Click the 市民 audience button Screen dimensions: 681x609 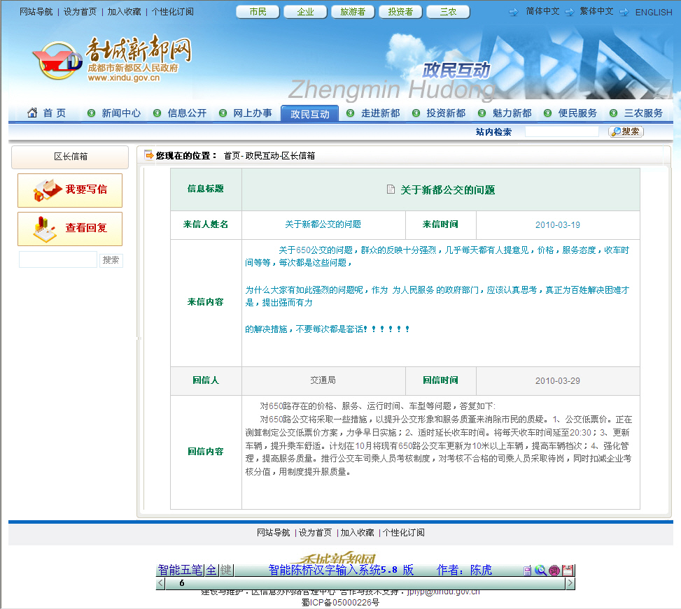[x=258, y=12]
